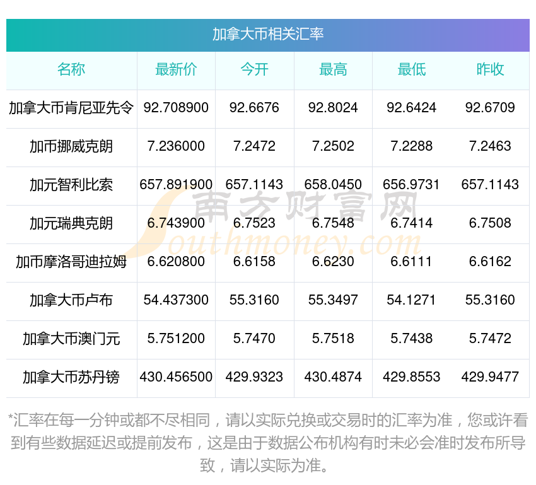The width and height of the screenshot is (536, 485).
Task: Click the 今开 column header
Action: (254, 70)
